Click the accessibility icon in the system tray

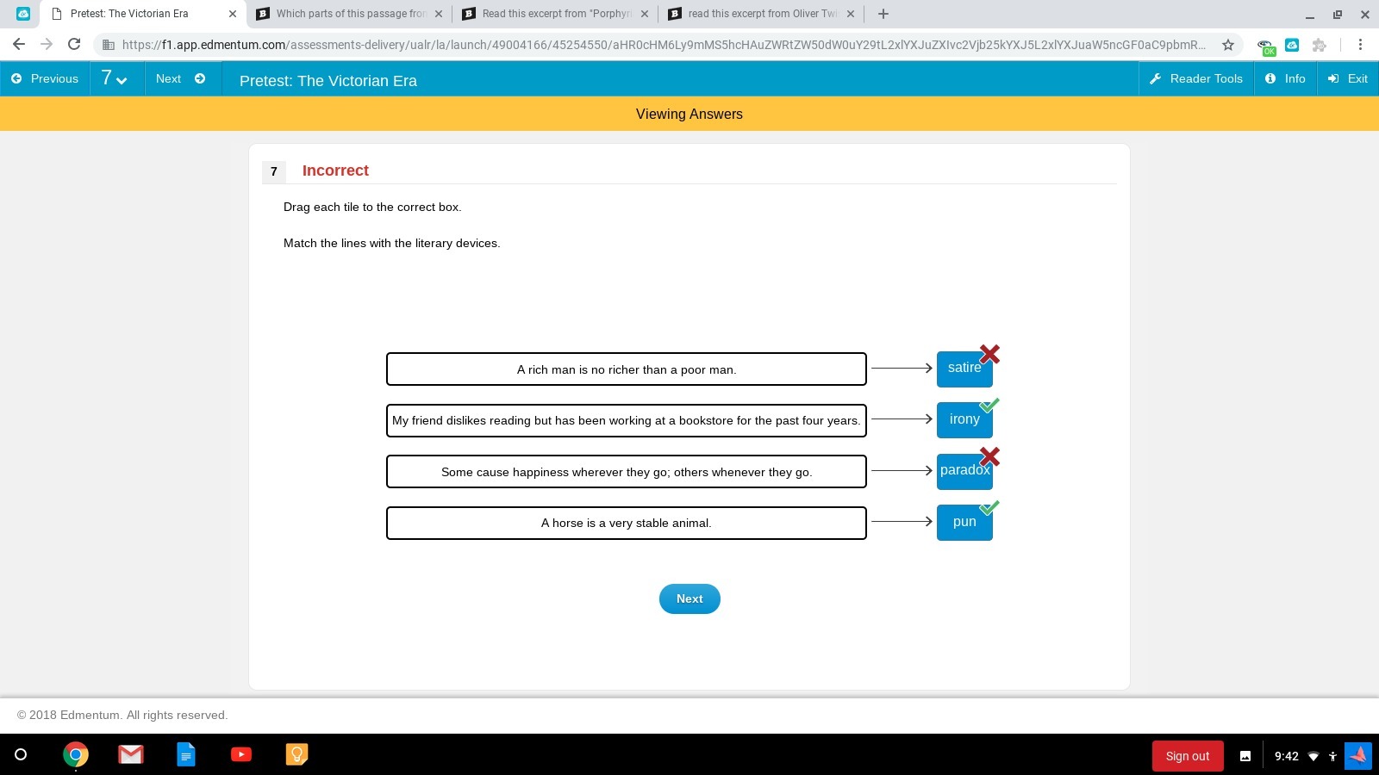pos(1332,756)
